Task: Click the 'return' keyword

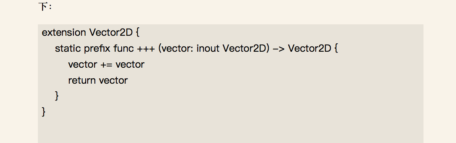Action: pos(82,80)
